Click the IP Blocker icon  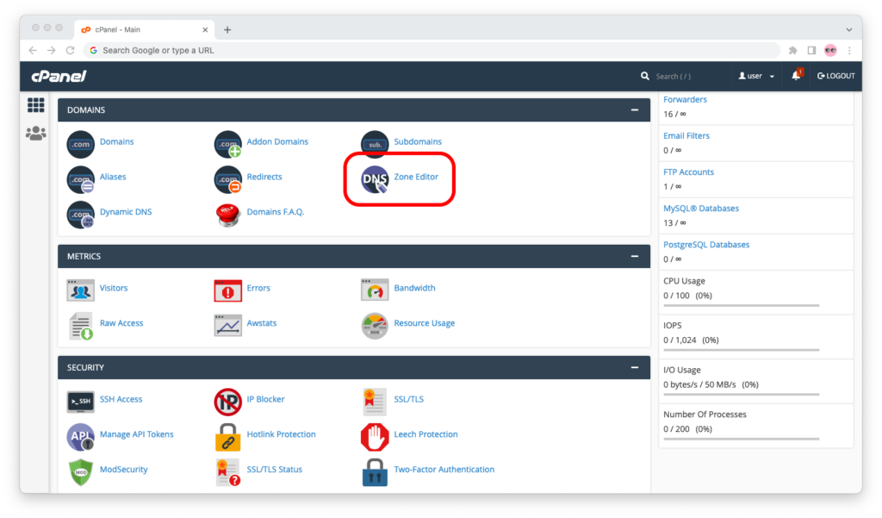point(227,402)
